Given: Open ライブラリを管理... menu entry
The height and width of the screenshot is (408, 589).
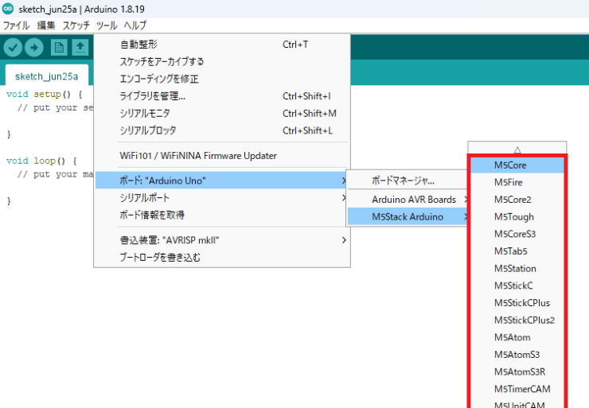Looking at the screenshot, I should [x=222, y=96].
